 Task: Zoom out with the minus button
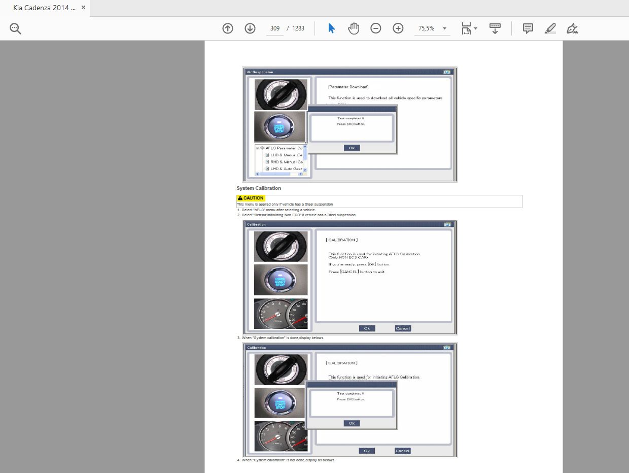click(x=376, y=28)
